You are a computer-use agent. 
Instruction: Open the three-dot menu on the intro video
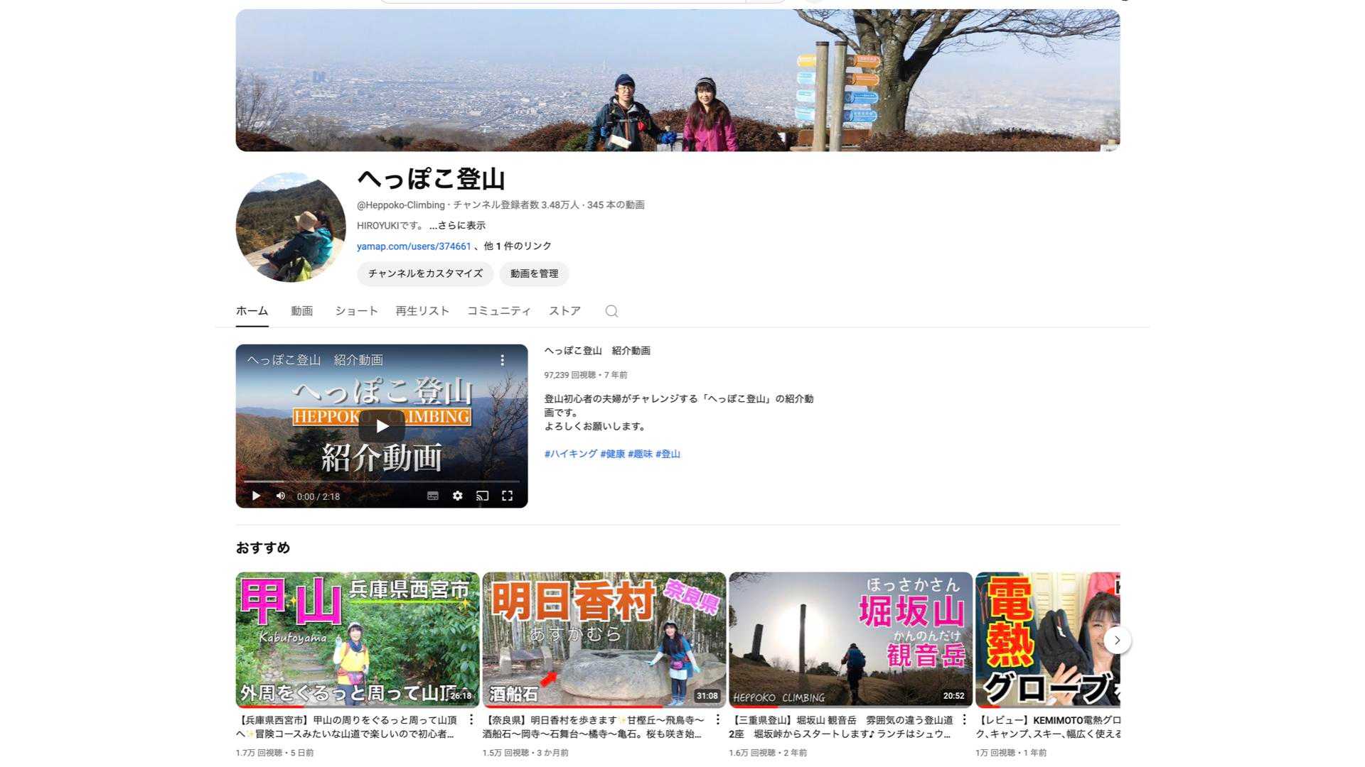tap(502, 360)
